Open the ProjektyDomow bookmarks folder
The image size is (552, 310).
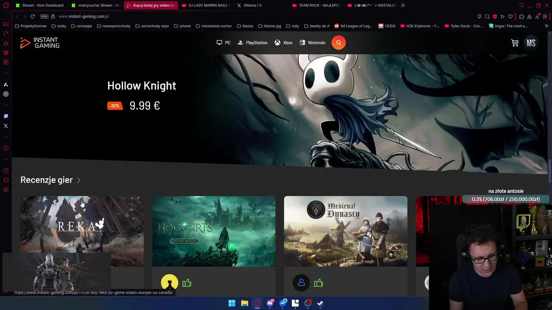coord(31,26)
